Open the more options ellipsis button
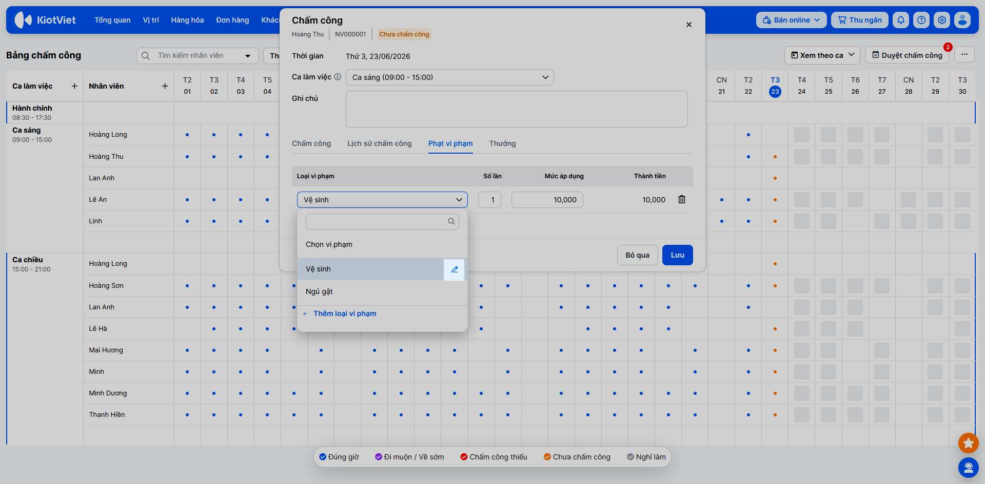This screenshot has height=484, width=985. (x=964, y=55)
